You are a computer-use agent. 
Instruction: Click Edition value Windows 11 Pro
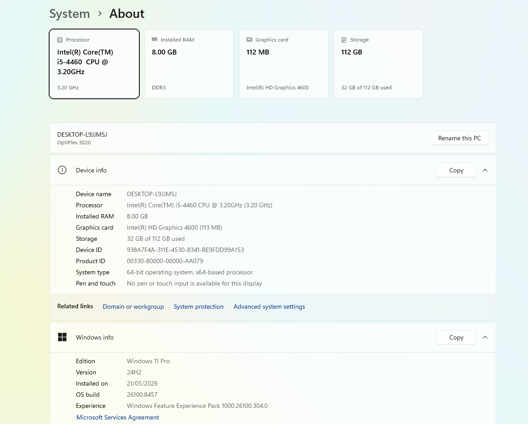click(148, 361)
